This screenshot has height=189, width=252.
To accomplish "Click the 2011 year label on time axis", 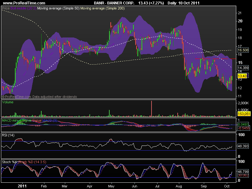I will point(22,186).
